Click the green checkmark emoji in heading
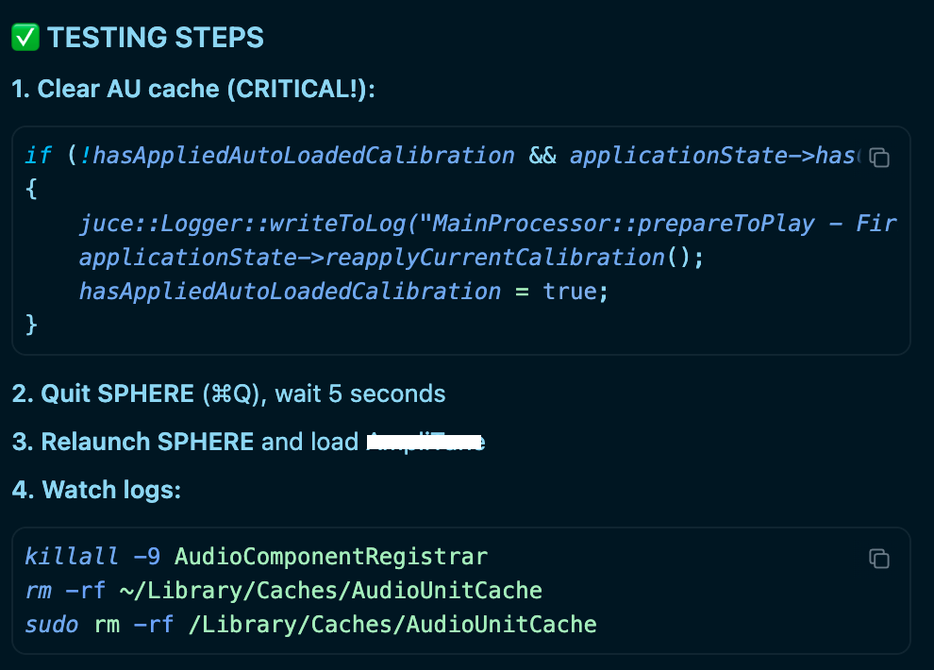 25,38
